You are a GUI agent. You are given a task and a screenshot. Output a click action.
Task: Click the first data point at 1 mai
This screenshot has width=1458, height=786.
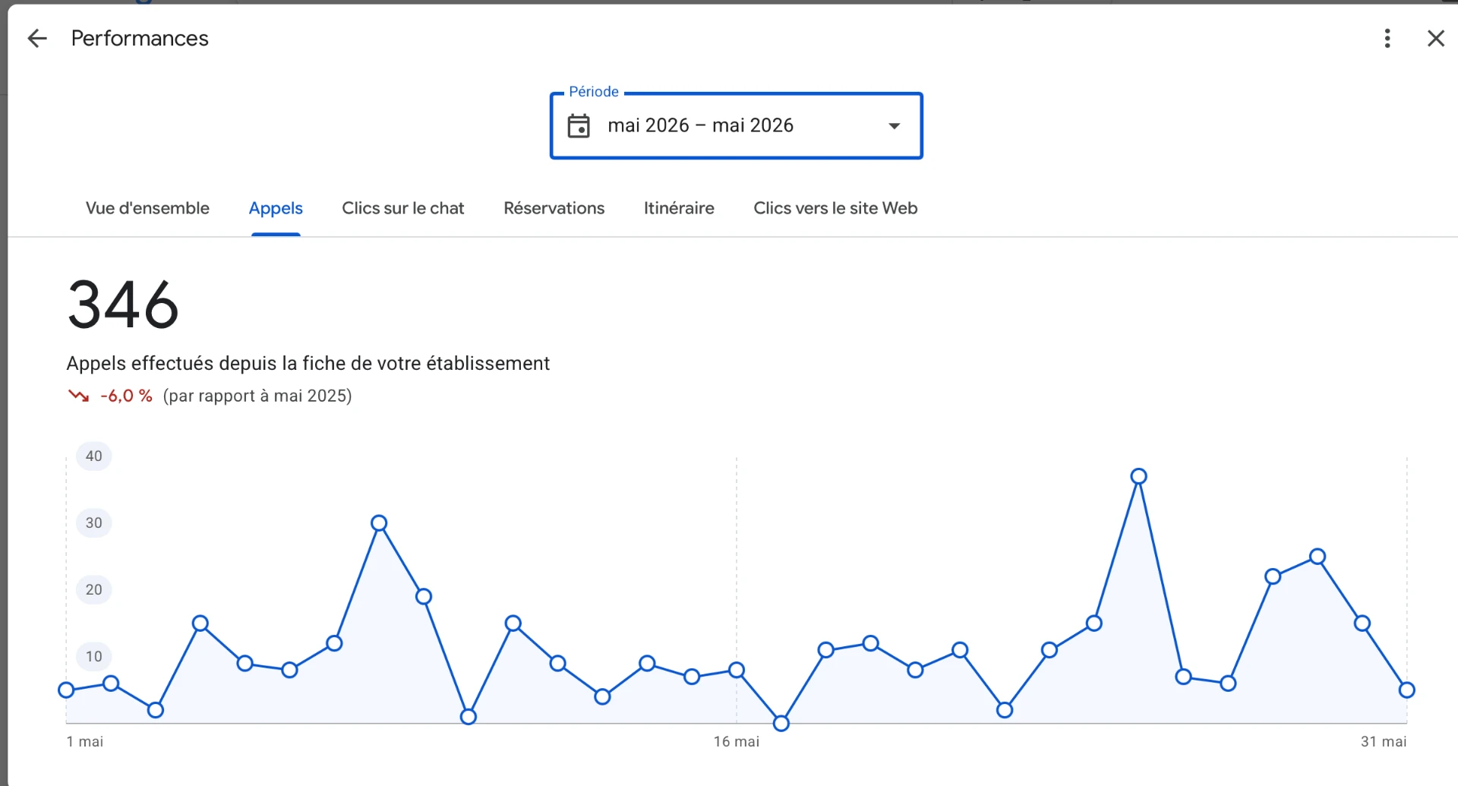click(66, 690)
